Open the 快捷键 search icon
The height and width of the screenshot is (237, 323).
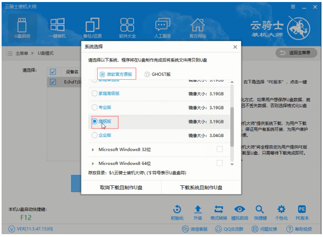pos(259,210)
